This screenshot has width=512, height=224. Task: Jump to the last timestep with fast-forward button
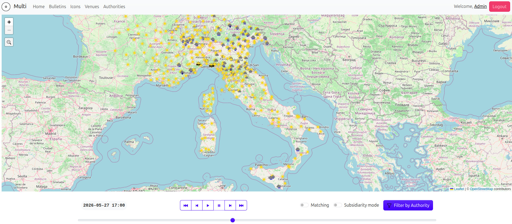pyautogui.click(x=241, y=205)
